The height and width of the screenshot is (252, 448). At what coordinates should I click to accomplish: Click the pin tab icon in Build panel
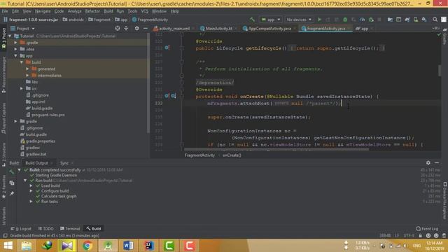coord(11,193)
